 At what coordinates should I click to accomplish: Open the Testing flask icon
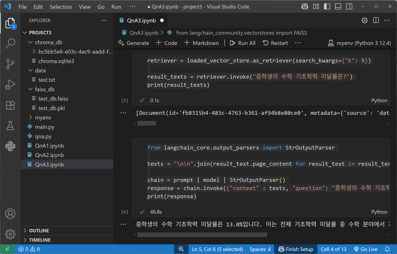(10, 125)
